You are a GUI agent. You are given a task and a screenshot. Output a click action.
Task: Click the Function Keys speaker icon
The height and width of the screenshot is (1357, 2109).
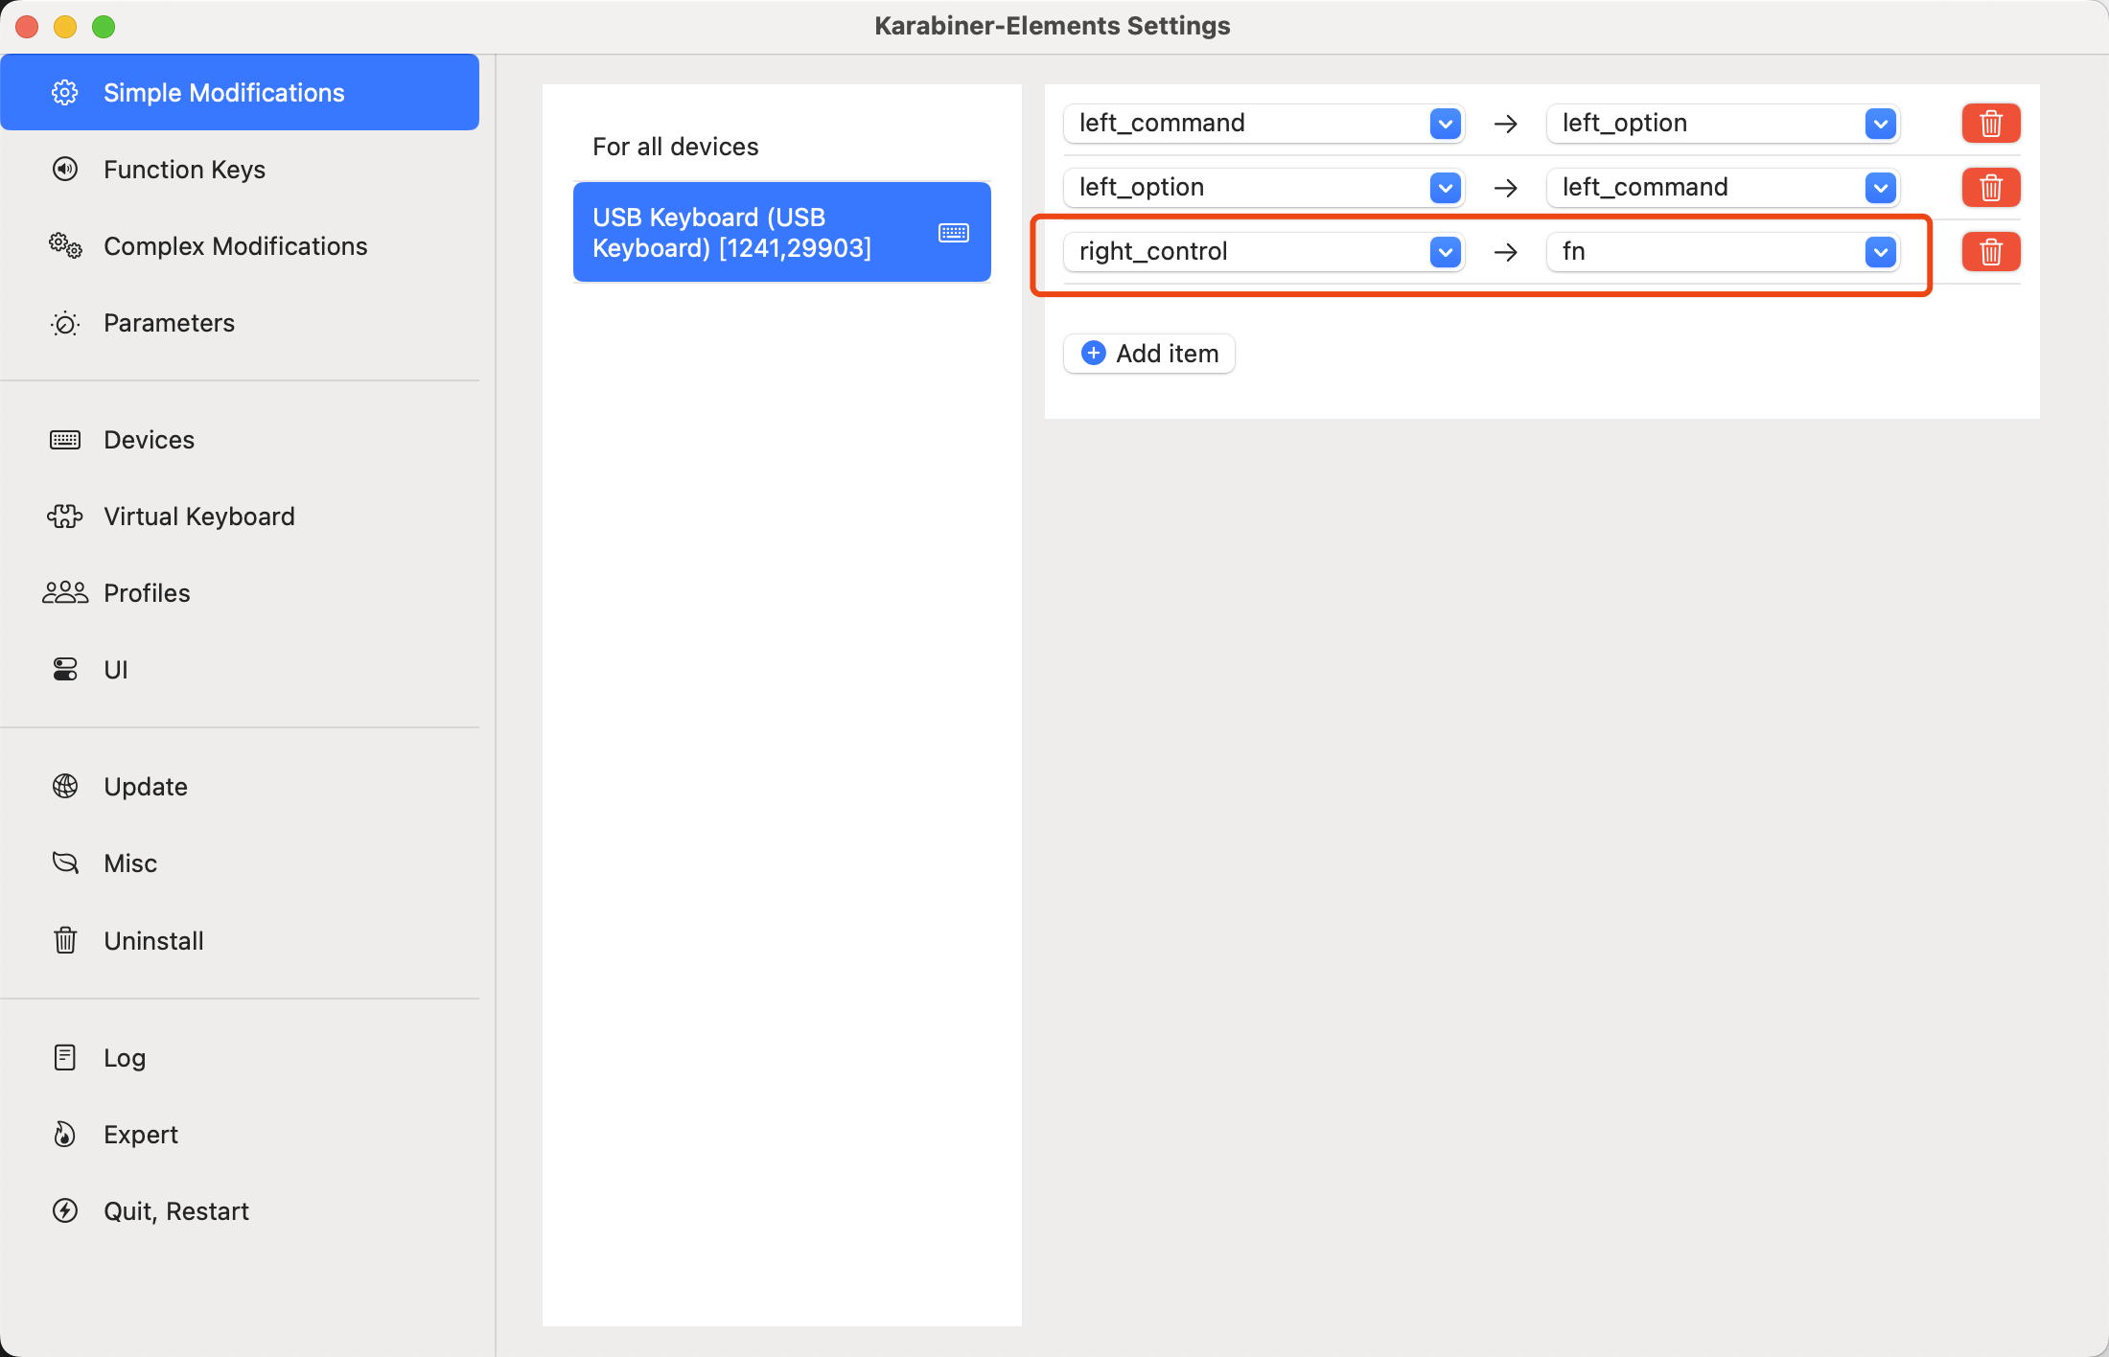[65, 170]
